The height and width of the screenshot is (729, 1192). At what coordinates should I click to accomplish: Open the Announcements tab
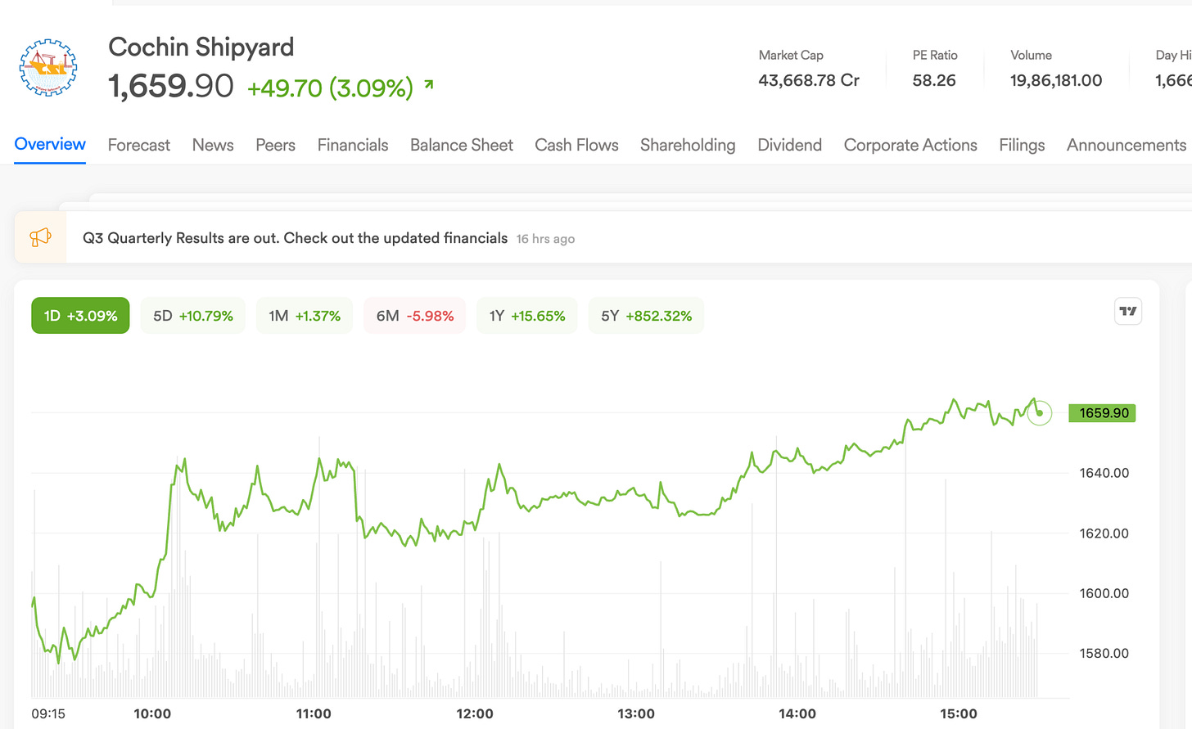pyautogui.click(x=1127, y=145)
